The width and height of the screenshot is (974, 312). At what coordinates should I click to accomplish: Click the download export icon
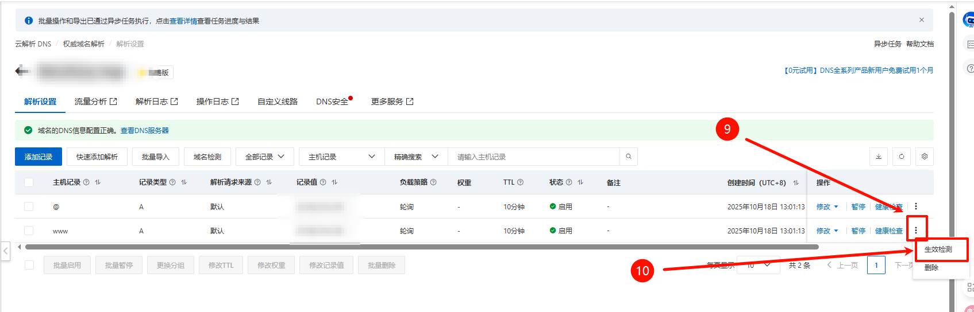879,157
